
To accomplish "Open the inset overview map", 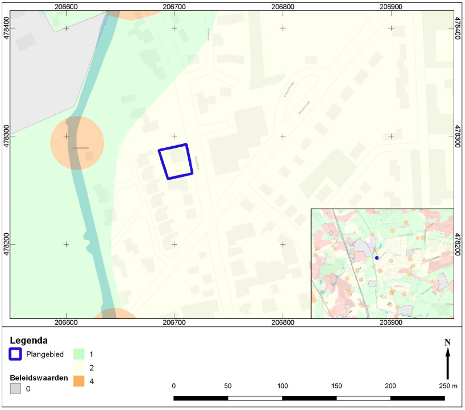I will (382, 263).
